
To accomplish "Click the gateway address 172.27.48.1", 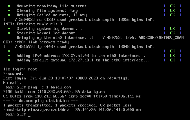I will 81,60.
